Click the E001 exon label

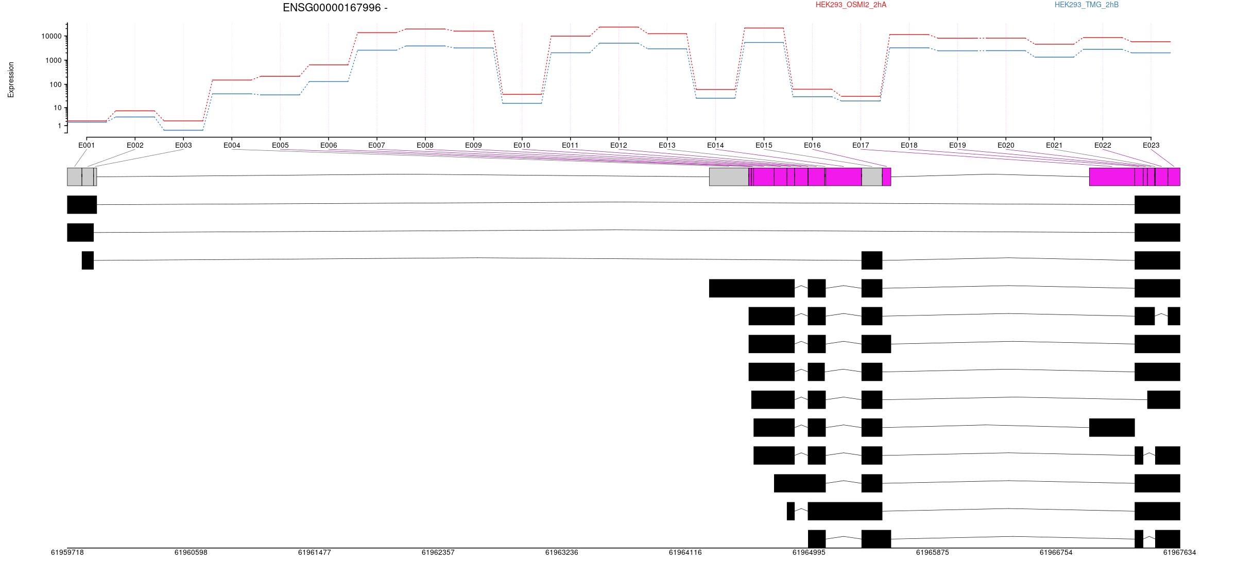click(87, 145)
